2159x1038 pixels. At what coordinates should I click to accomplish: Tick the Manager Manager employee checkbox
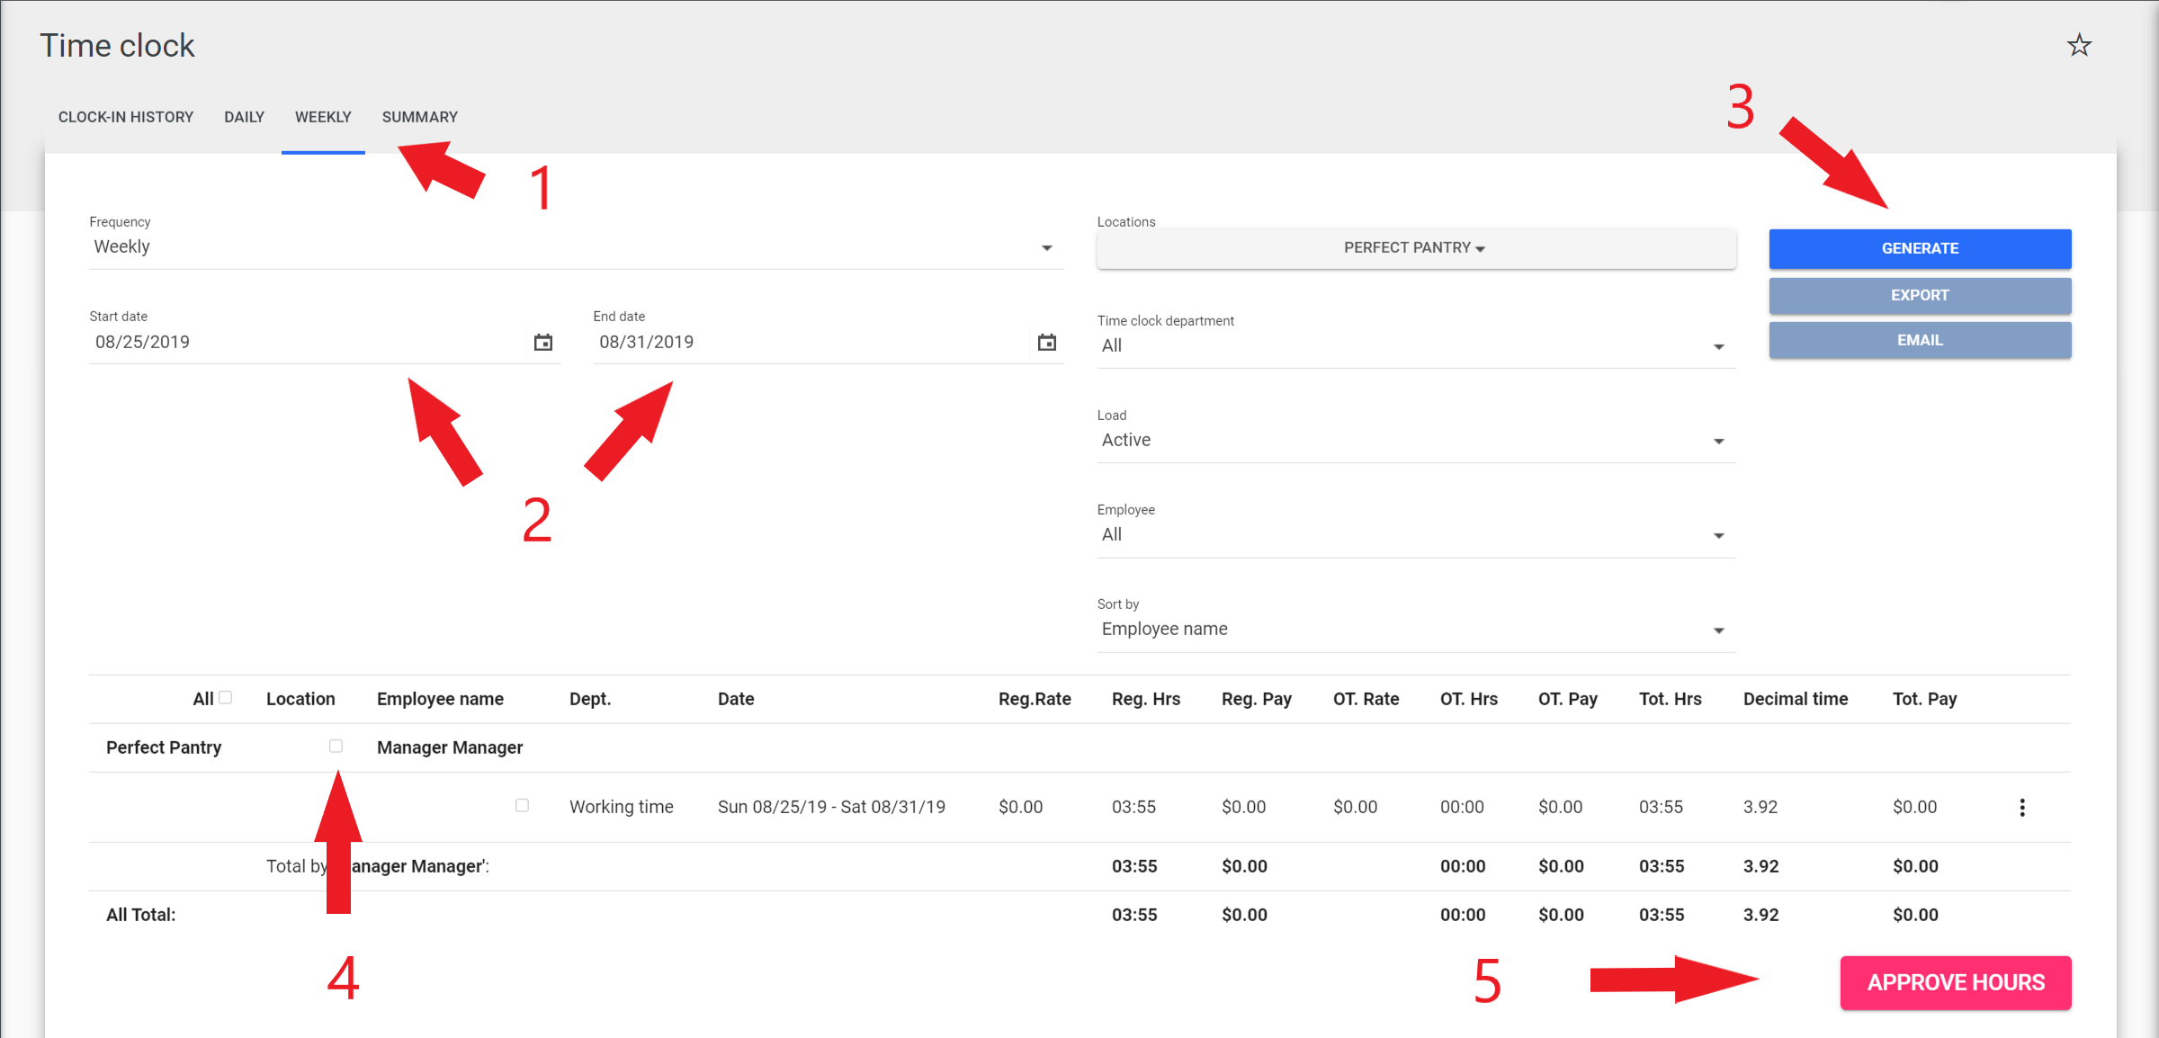336,747
